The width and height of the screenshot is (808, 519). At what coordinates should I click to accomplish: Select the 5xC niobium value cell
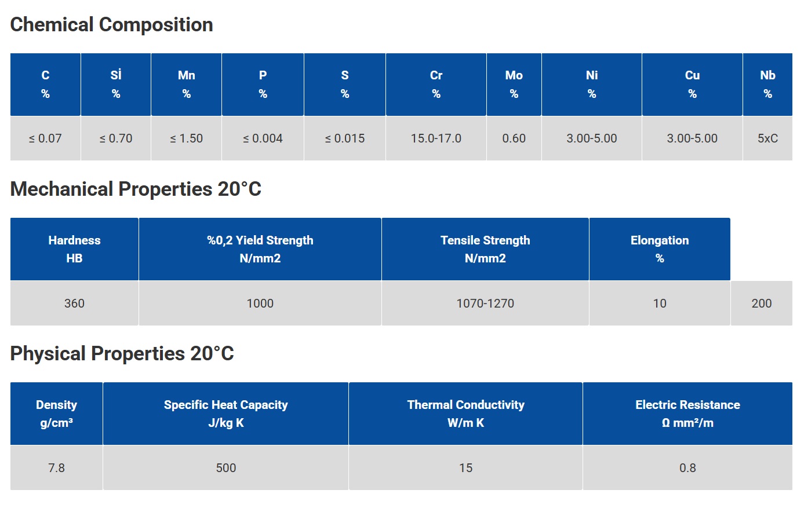click(x=767, y=138)
